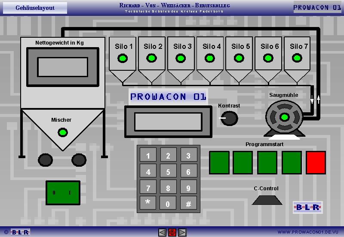Click the C-Control trapezoid connector
The height and width of the screenshot is (237, 344).
266,200
